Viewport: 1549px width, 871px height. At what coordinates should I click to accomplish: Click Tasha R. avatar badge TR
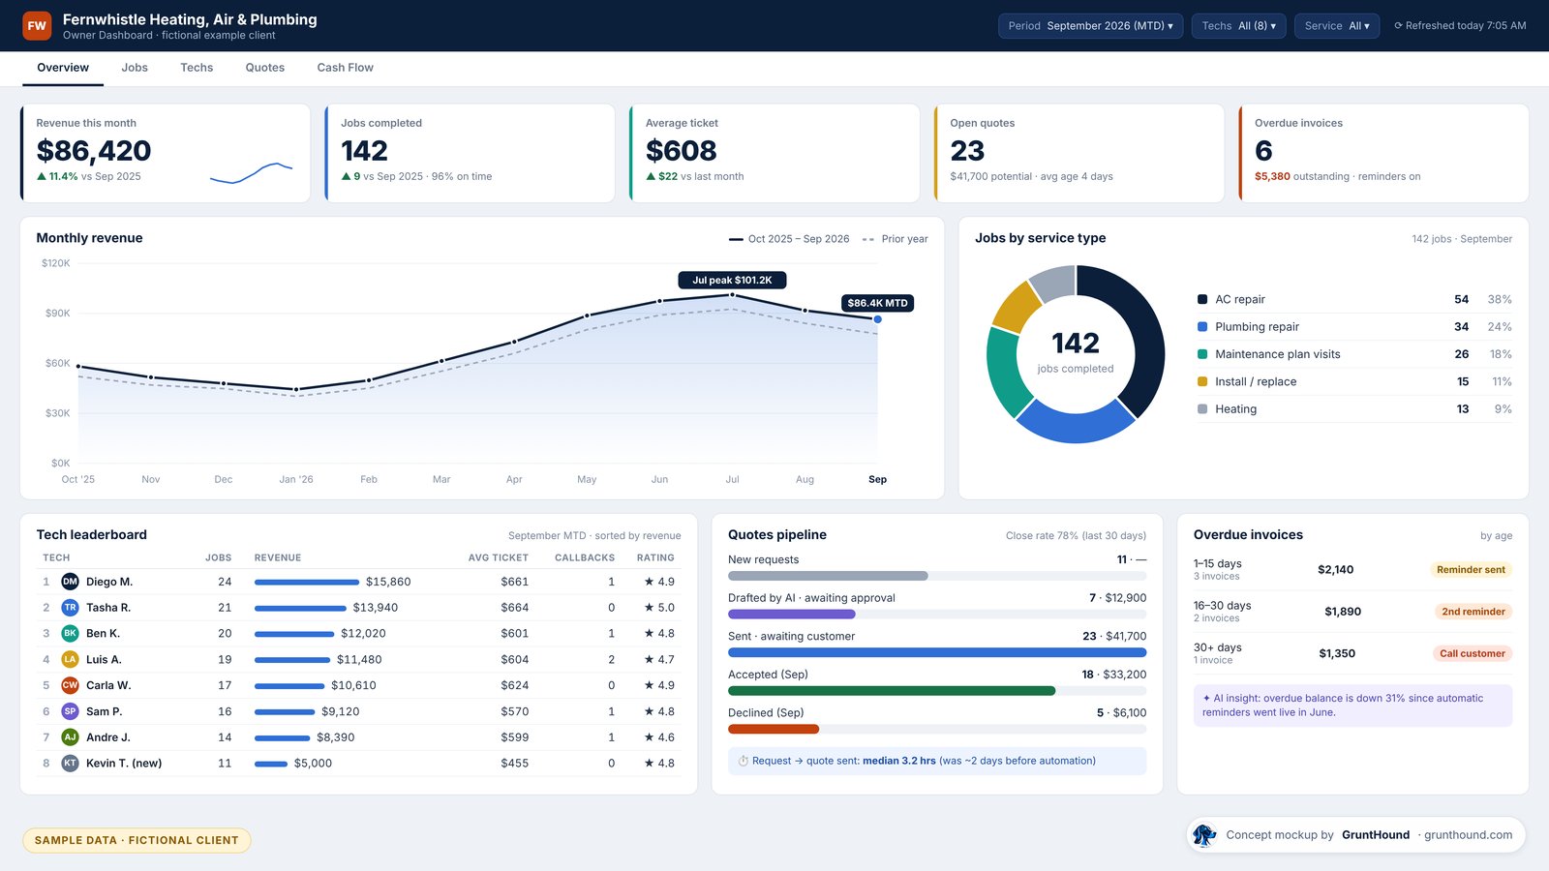click(70, 608)
